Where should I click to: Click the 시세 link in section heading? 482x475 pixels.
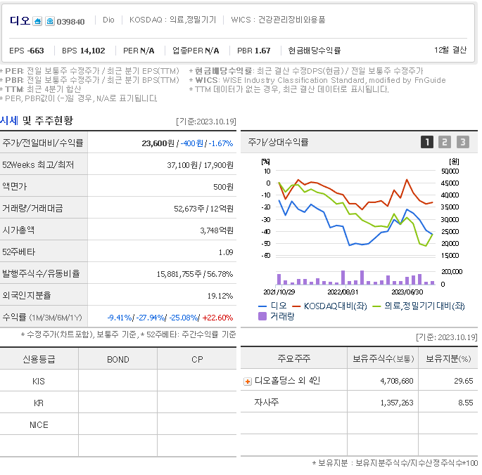pos(9,120)
